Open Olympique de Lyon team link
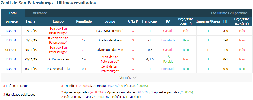This screenshot has width=253, height=100. pyautogui.click(x=110, y=50)
